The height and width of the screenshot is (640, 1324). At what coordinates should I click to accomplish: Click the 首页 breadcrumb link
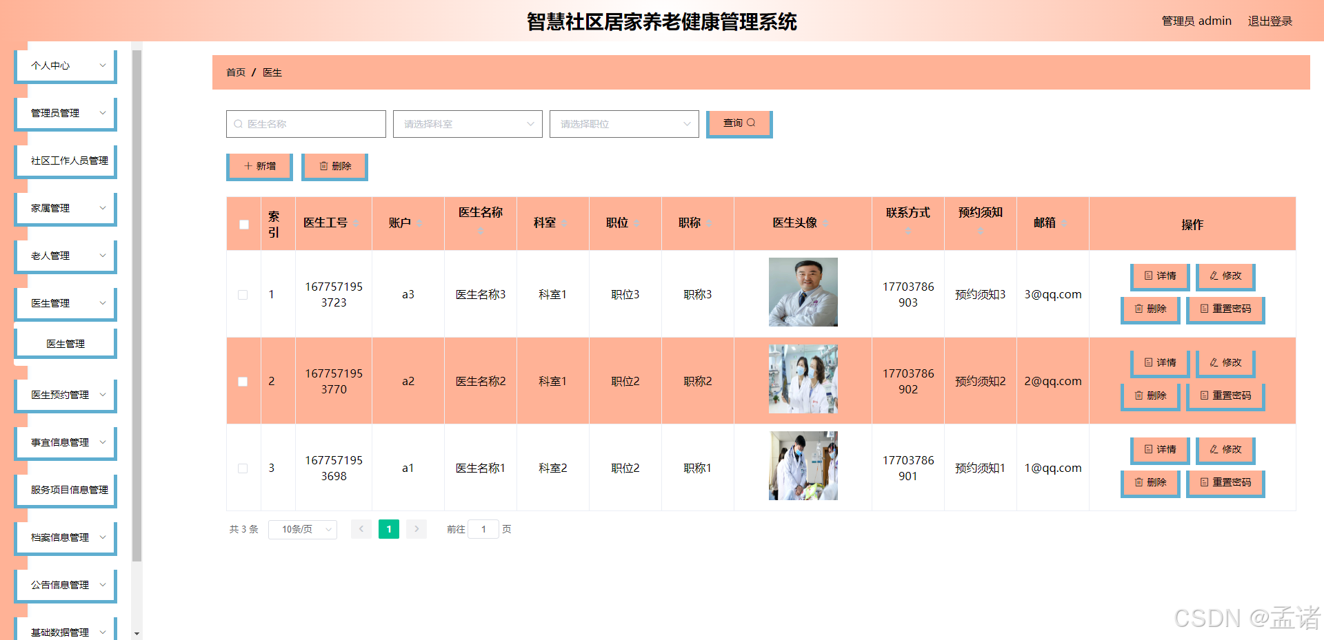click(235, 72)
